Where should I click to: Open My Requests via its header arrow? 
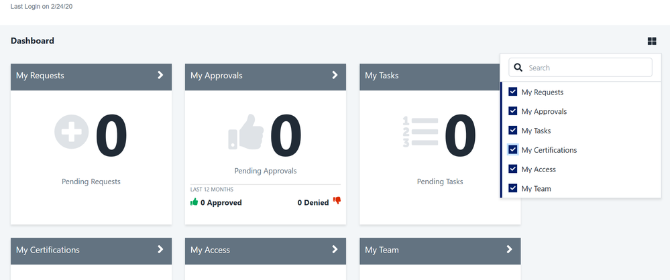160,75
